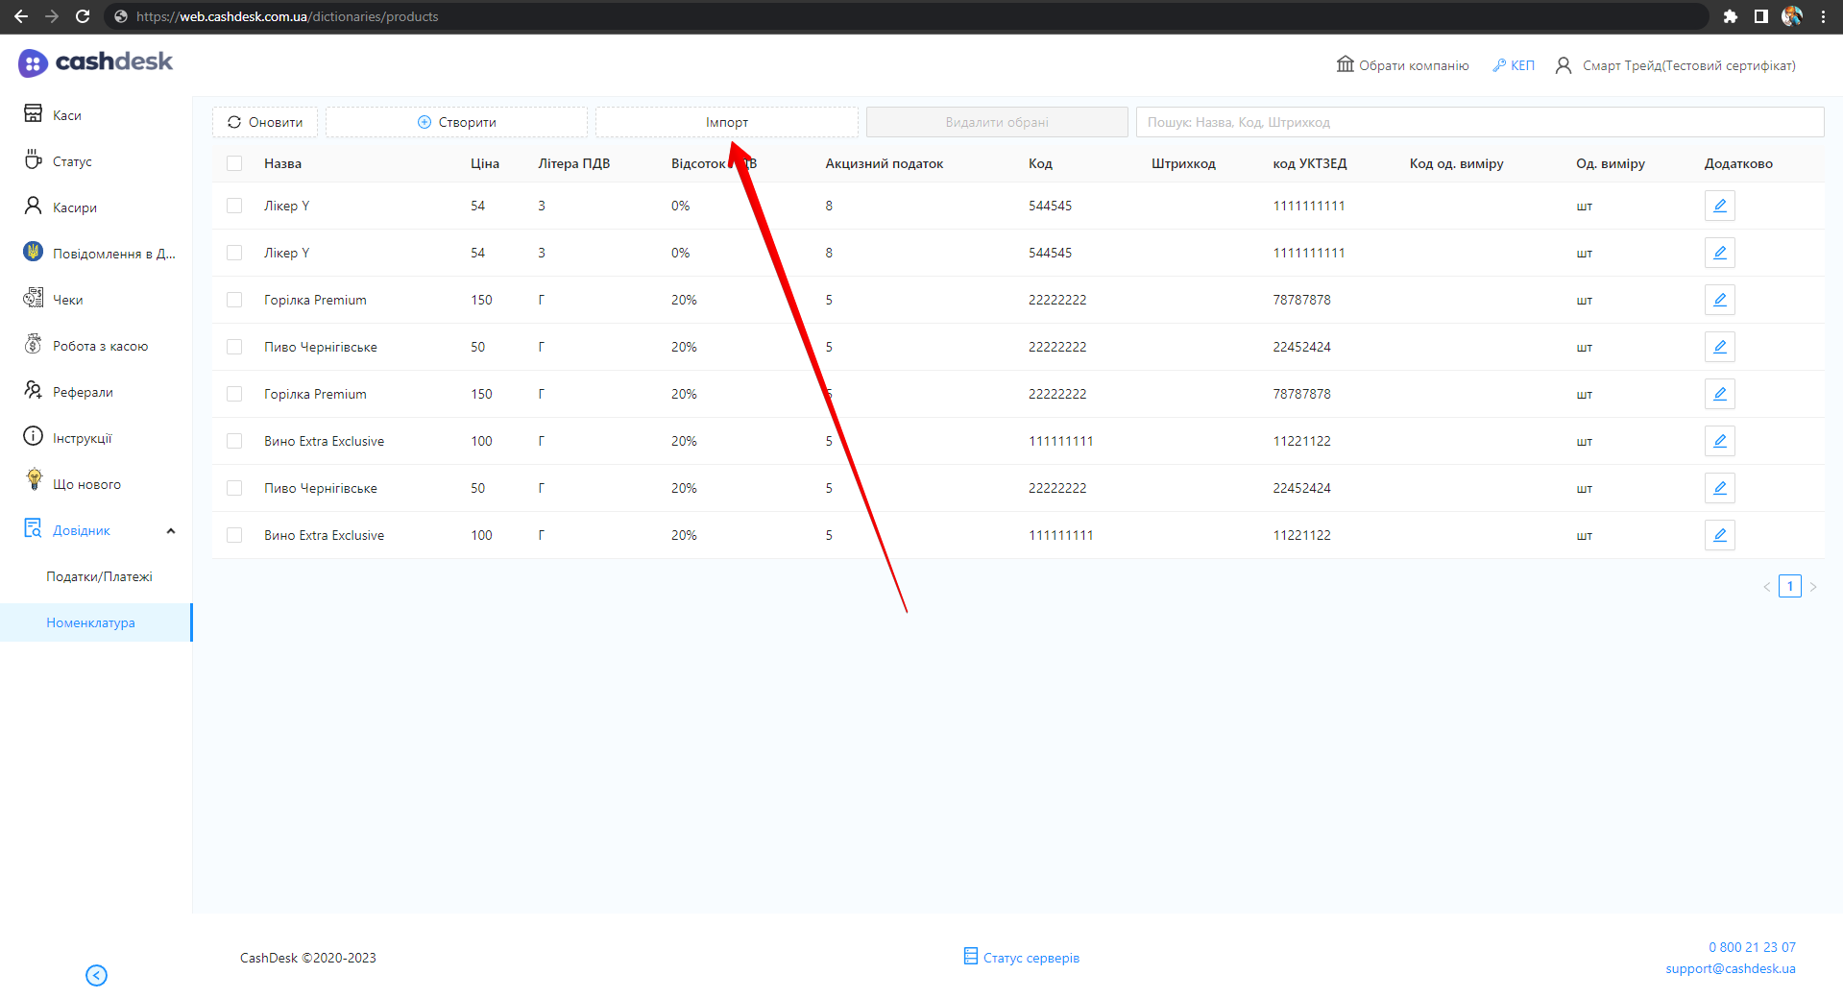Open the КЕП key settings
The width and height of the screenshot is (1843, 999).
[1514, 65]
